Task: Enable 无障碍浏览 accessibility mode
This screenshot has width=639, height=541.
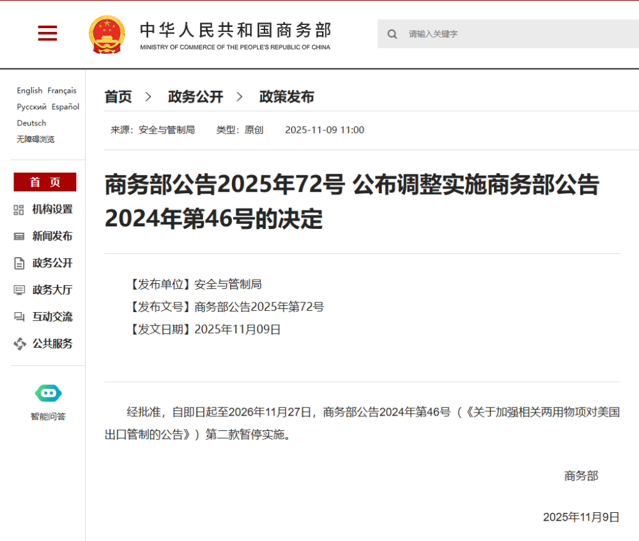Action: 36,139
